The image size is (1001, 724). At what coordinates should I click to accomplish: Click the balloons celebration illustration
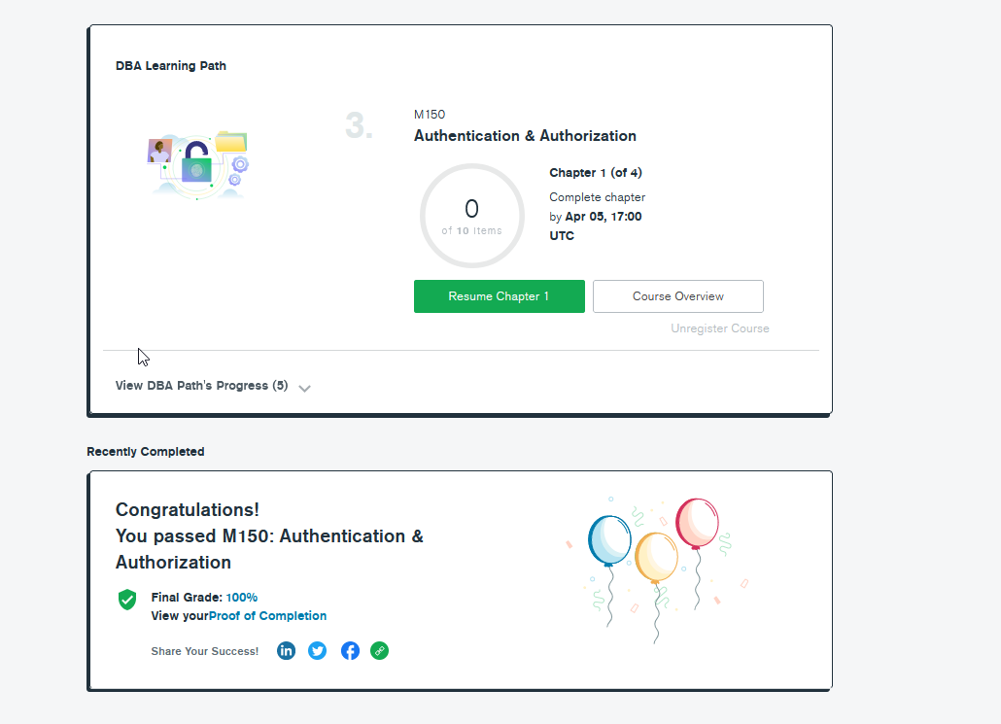pos(659,564)
